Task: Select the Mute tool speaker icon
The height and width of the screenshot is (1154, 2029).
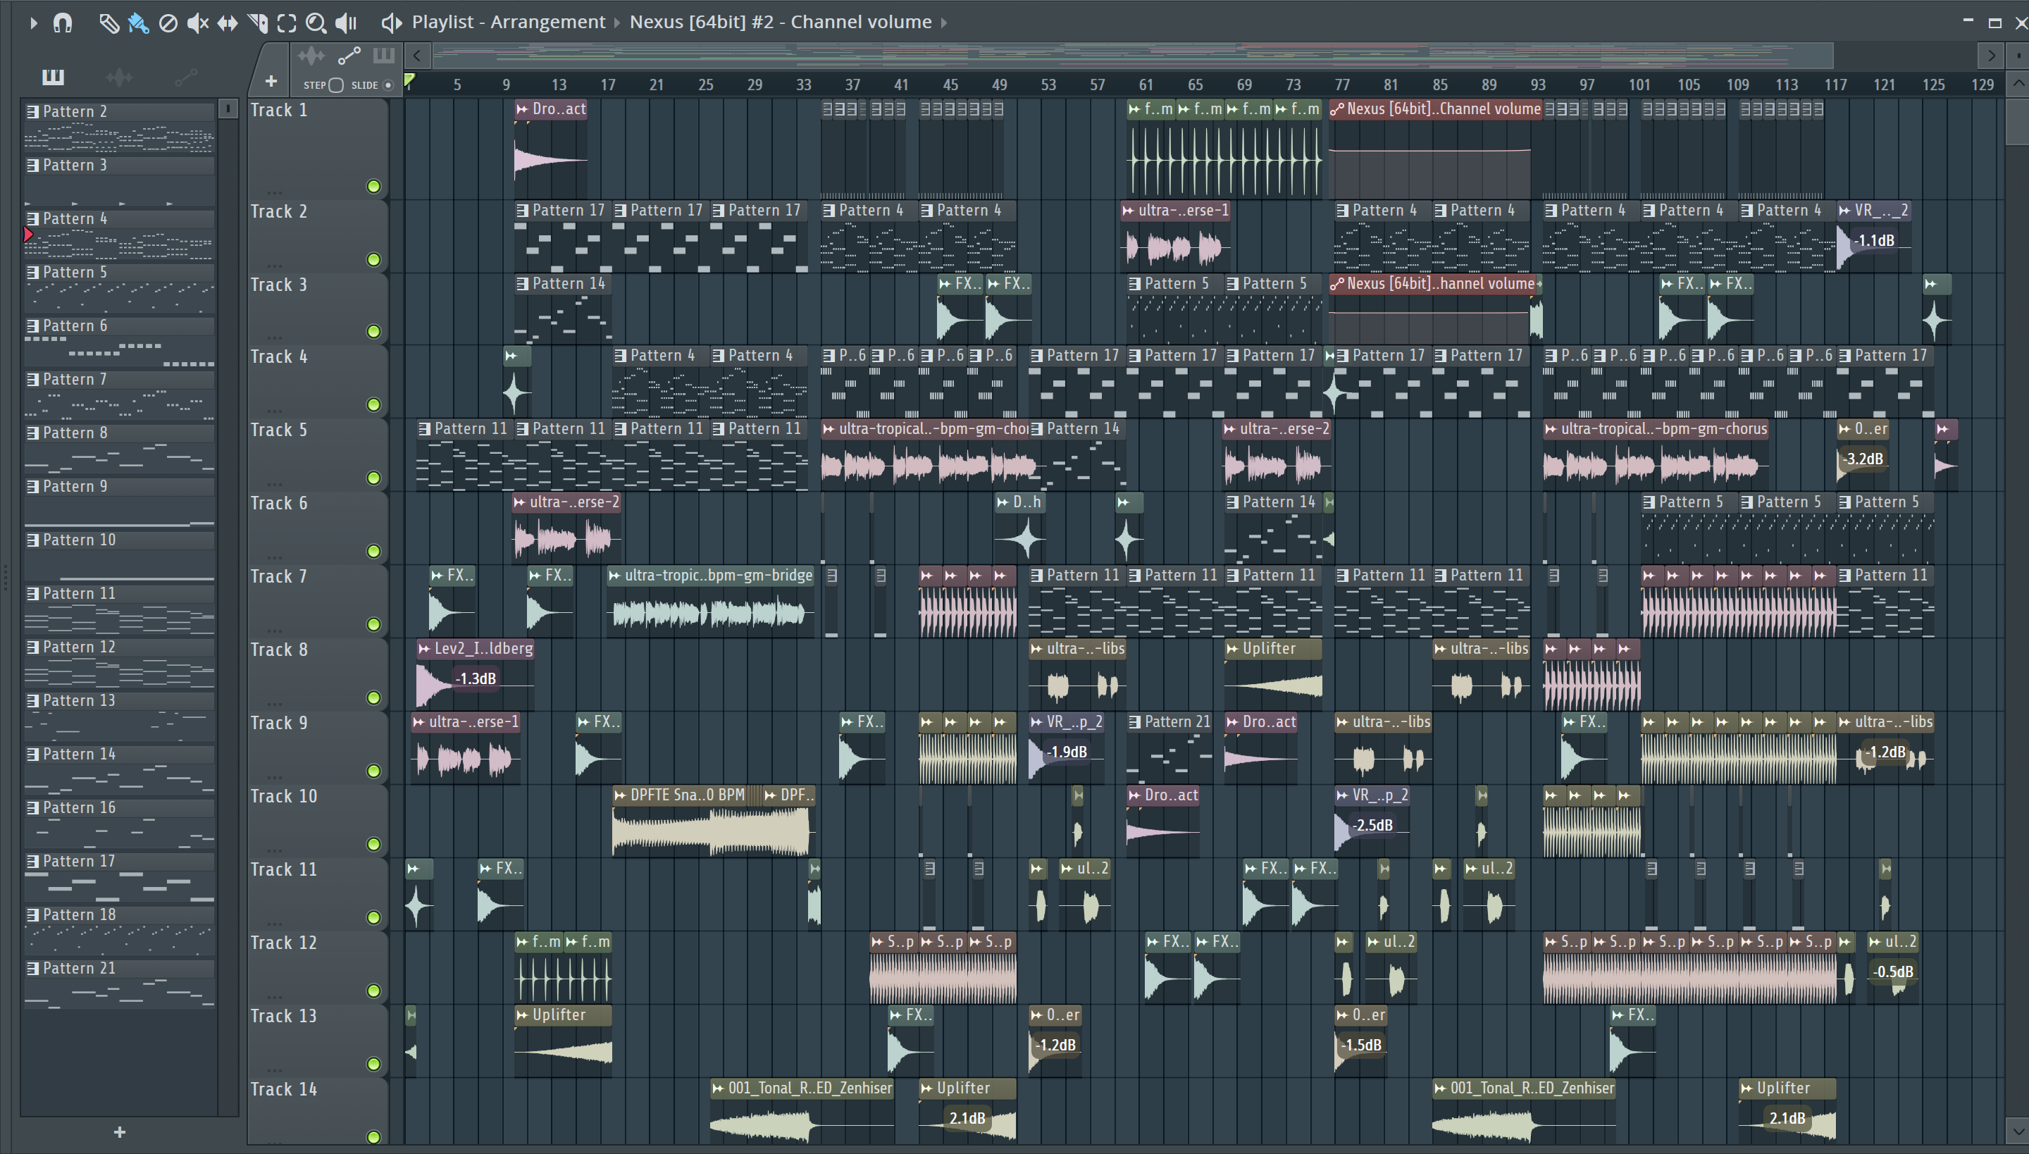Action: tap(197, 23)
